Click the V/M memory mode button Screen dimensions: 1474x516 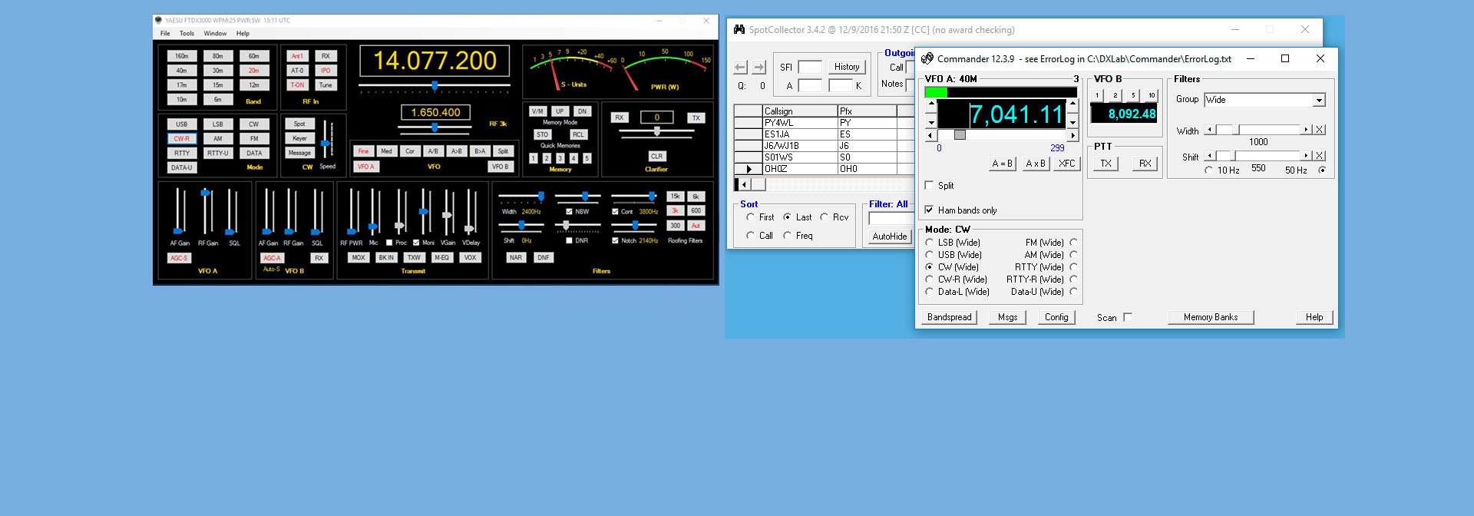[537, 111]
